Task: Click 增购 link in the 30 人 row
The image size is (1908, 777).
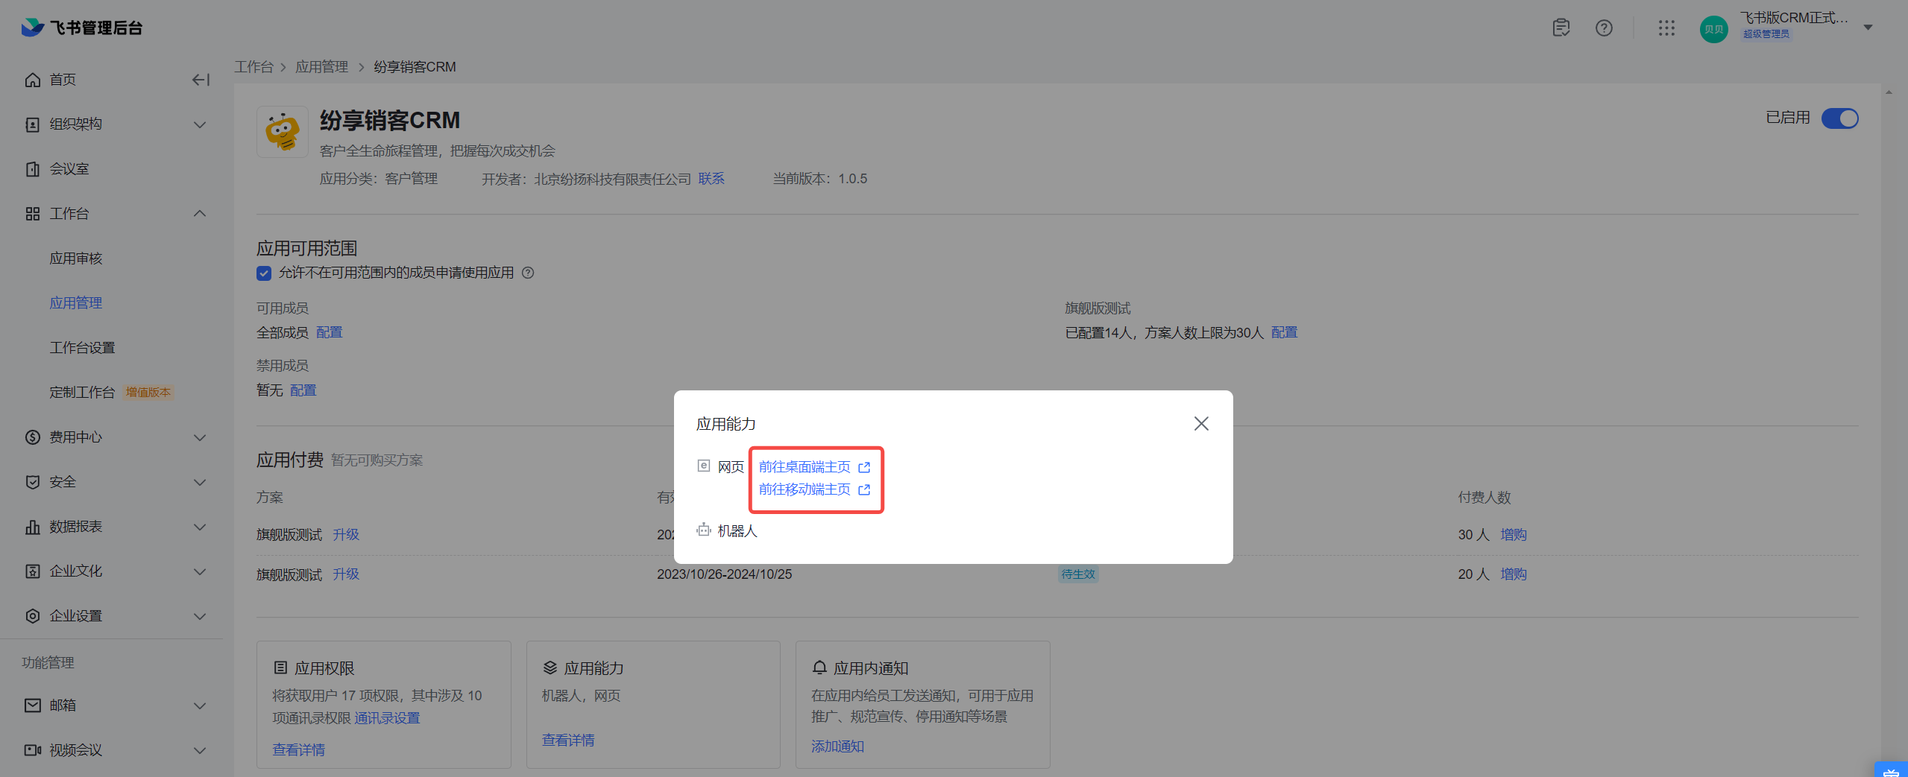Action: pos(1514,535)
